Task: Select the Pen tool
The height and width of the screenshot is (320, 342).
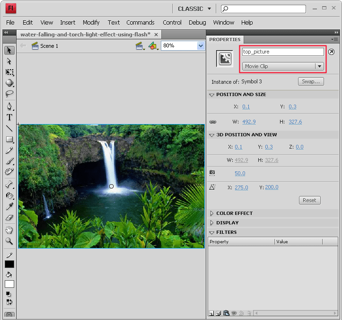Action: [9, 107]
